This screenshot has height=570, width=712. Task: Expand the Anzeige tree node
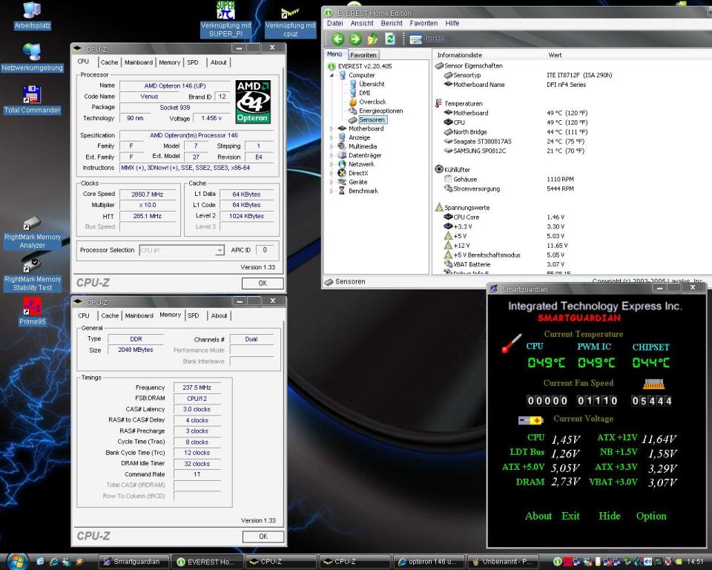pyautogui.click(x=332, y=138)
